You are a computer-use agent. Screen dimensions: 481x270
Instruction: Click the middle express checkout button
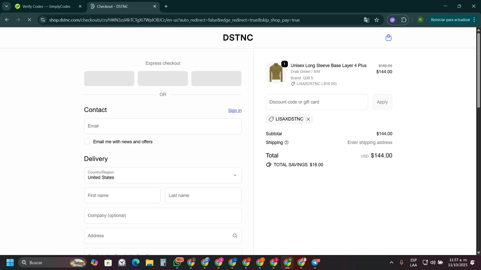tap(163, 78)
